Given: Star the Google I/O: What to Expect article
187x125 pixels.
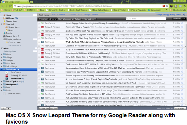Looking at the screenshot, I should coord(39,27).
